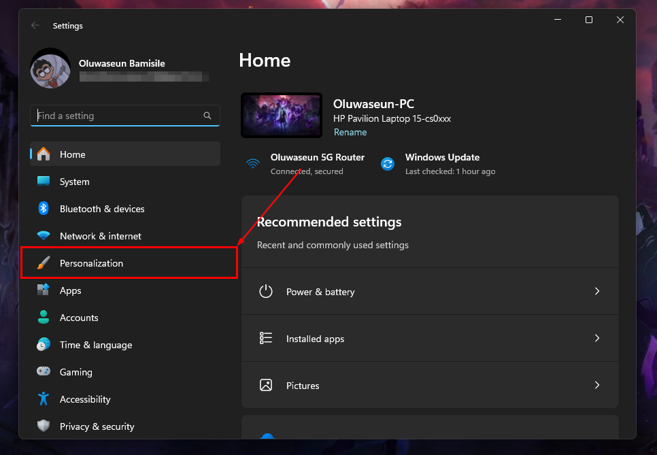The width and height of the screenshot is (657, 455).
Task: Click the System monitor icon
Action: click(x=44, y=181)
